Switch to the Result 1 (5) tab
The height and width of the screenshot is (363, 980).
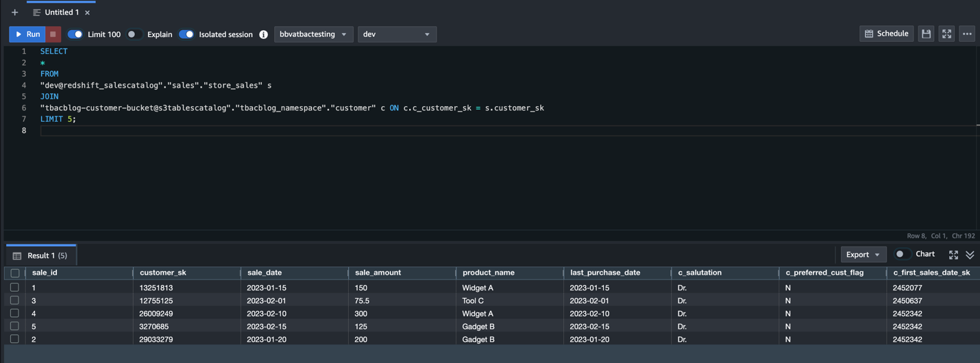click(x=40, y=255)
